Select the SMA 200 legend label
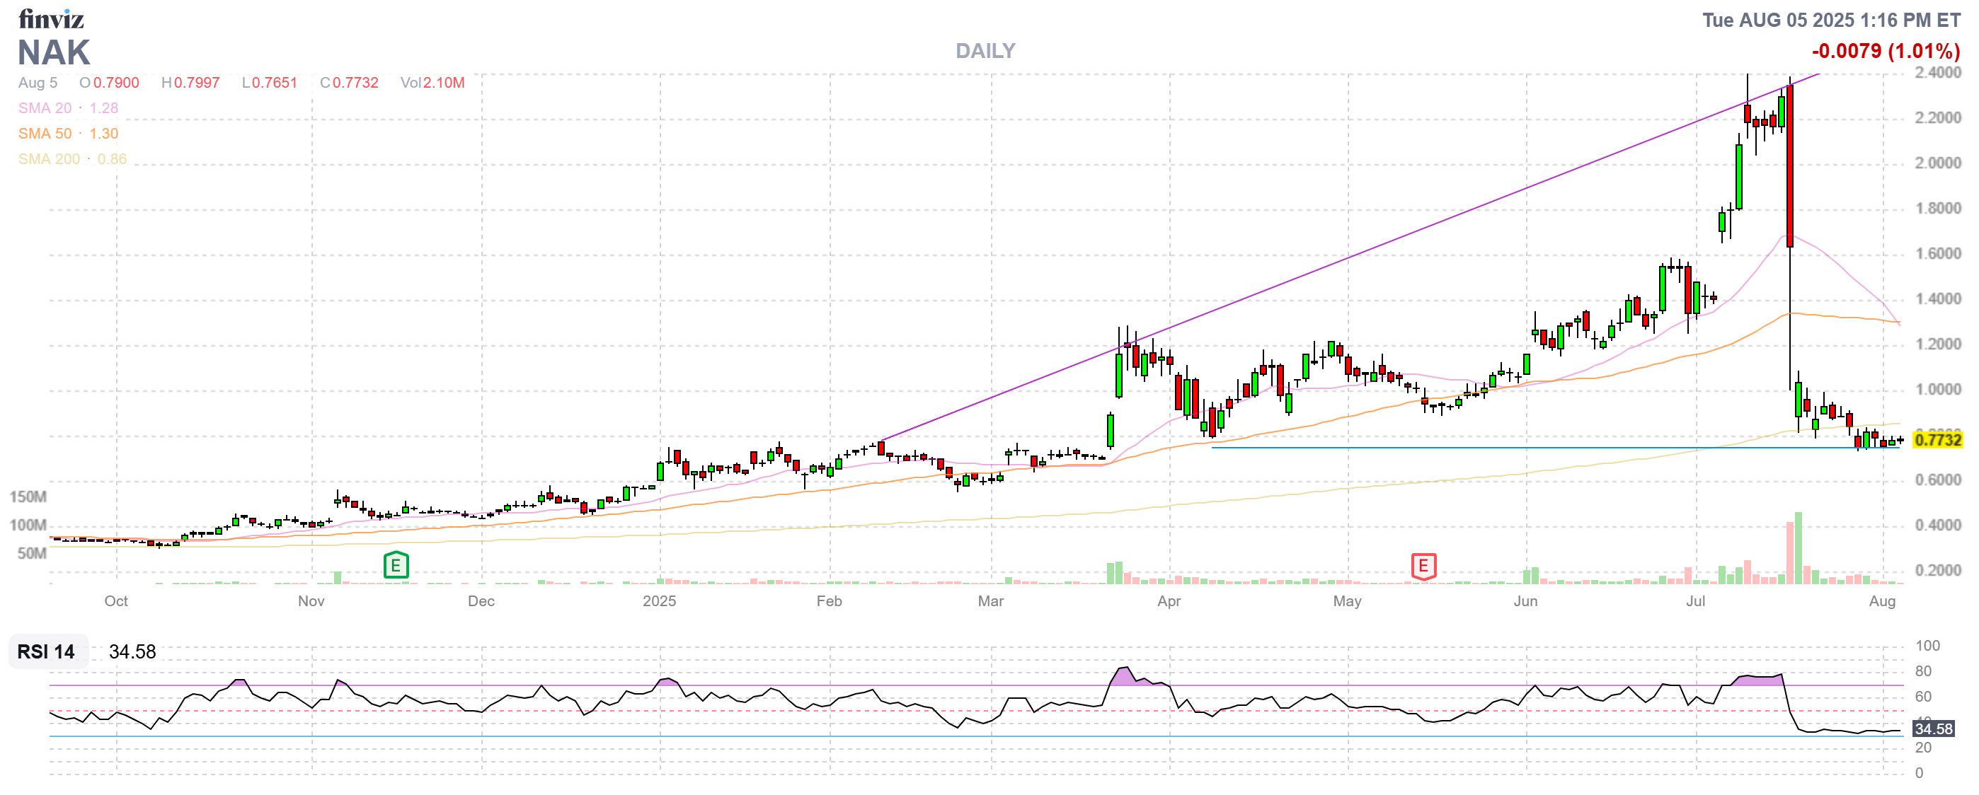 (48, 159)
